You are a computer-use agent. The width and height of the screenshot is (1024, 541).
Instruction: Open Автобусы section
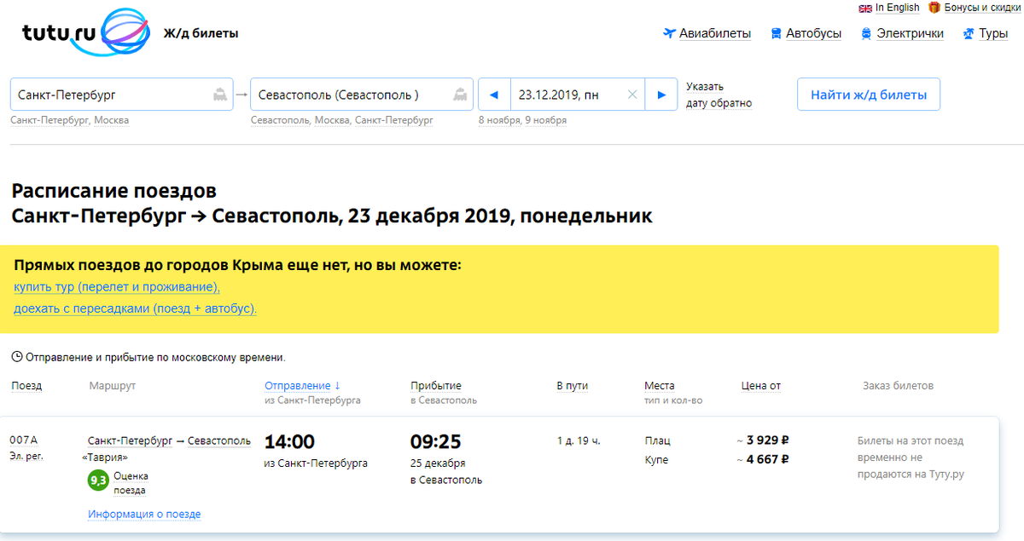(x=813, y=34)
